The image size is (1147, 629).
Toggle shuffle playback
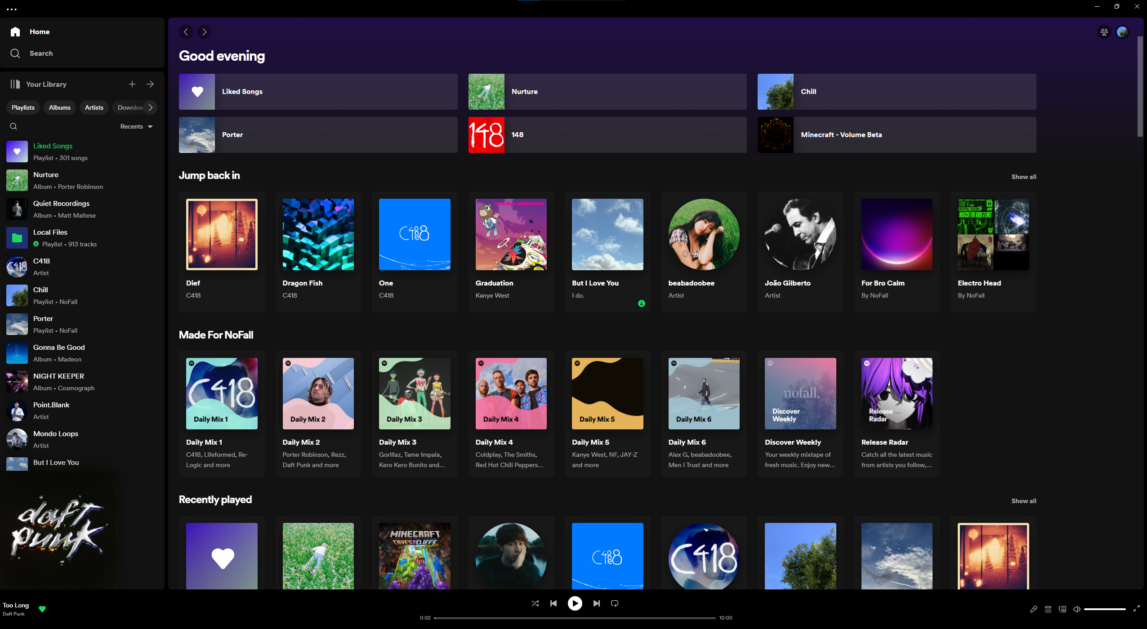[x=535, y=603]
